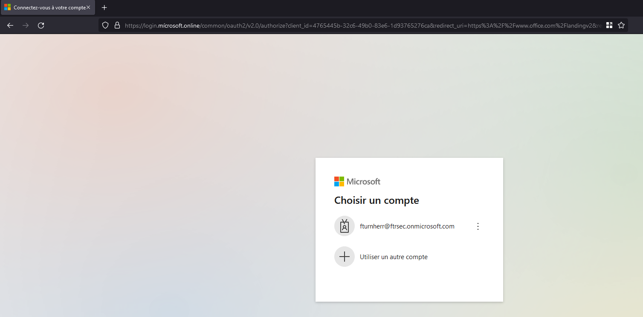
Task: Click the browser forward arrow
Action: click(26, 26)
